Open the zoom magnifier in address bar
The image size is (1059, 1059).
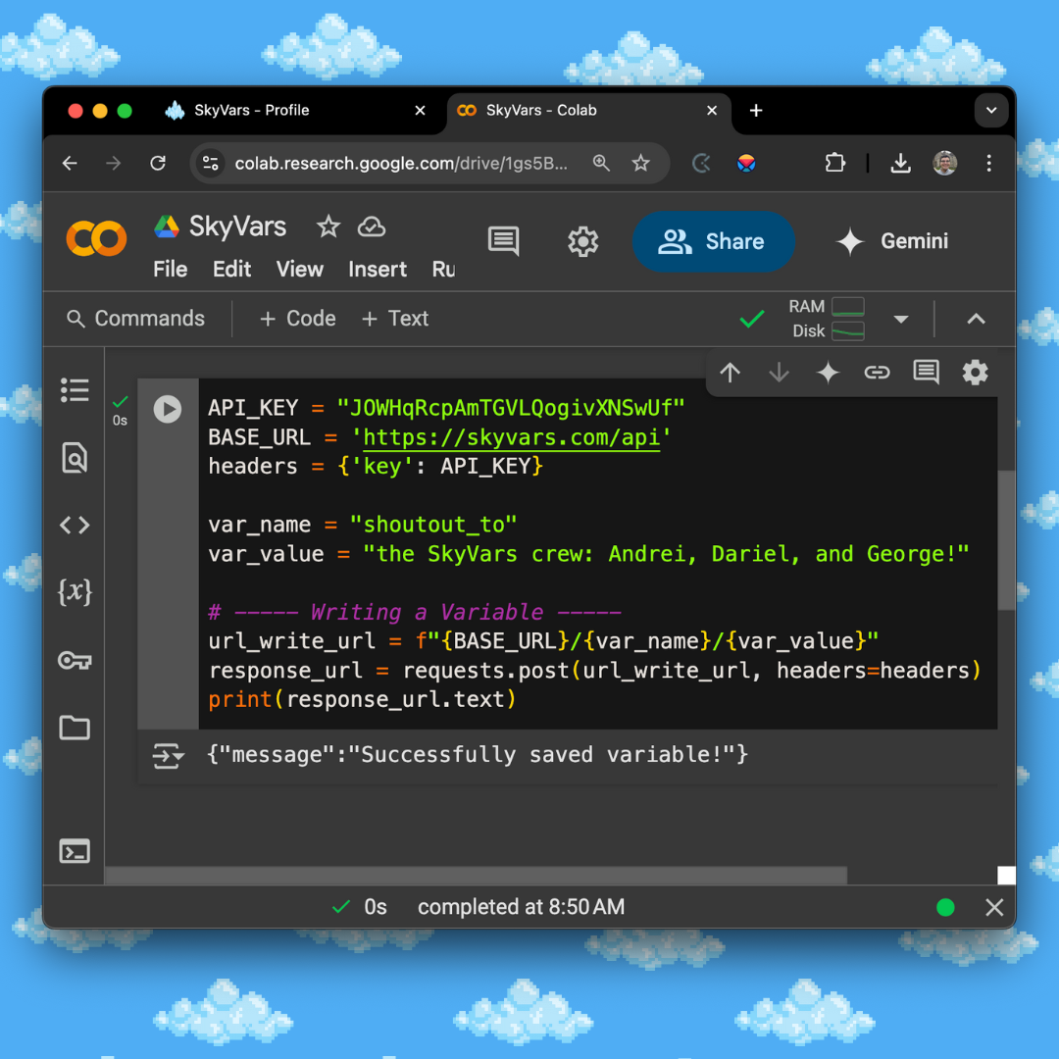pos(601,163)
